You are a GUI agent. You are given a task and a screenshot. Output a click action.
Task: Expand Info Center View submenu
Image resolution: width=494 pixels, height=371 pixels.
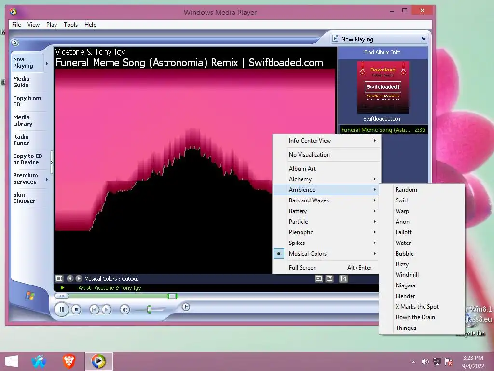click(x=327, y=141)
